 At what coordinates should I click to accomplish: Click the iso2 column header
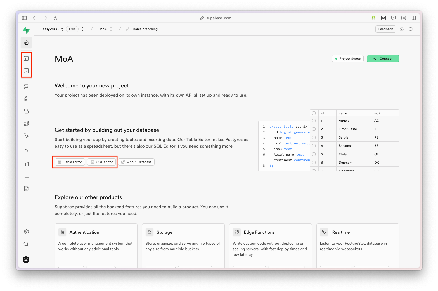(x=385, y=113)
